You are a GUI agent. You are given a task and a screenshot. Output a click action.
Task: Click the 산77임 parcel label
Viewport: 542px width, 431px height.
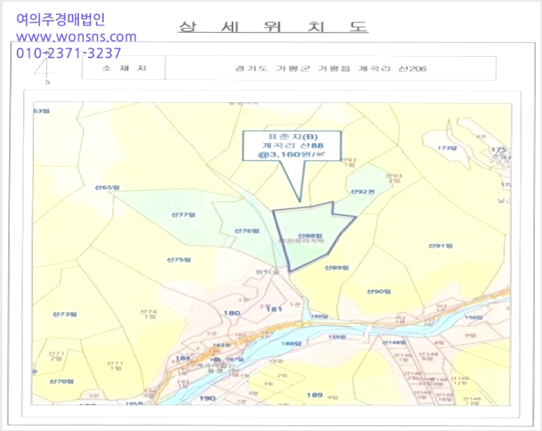tap(184, 215)
